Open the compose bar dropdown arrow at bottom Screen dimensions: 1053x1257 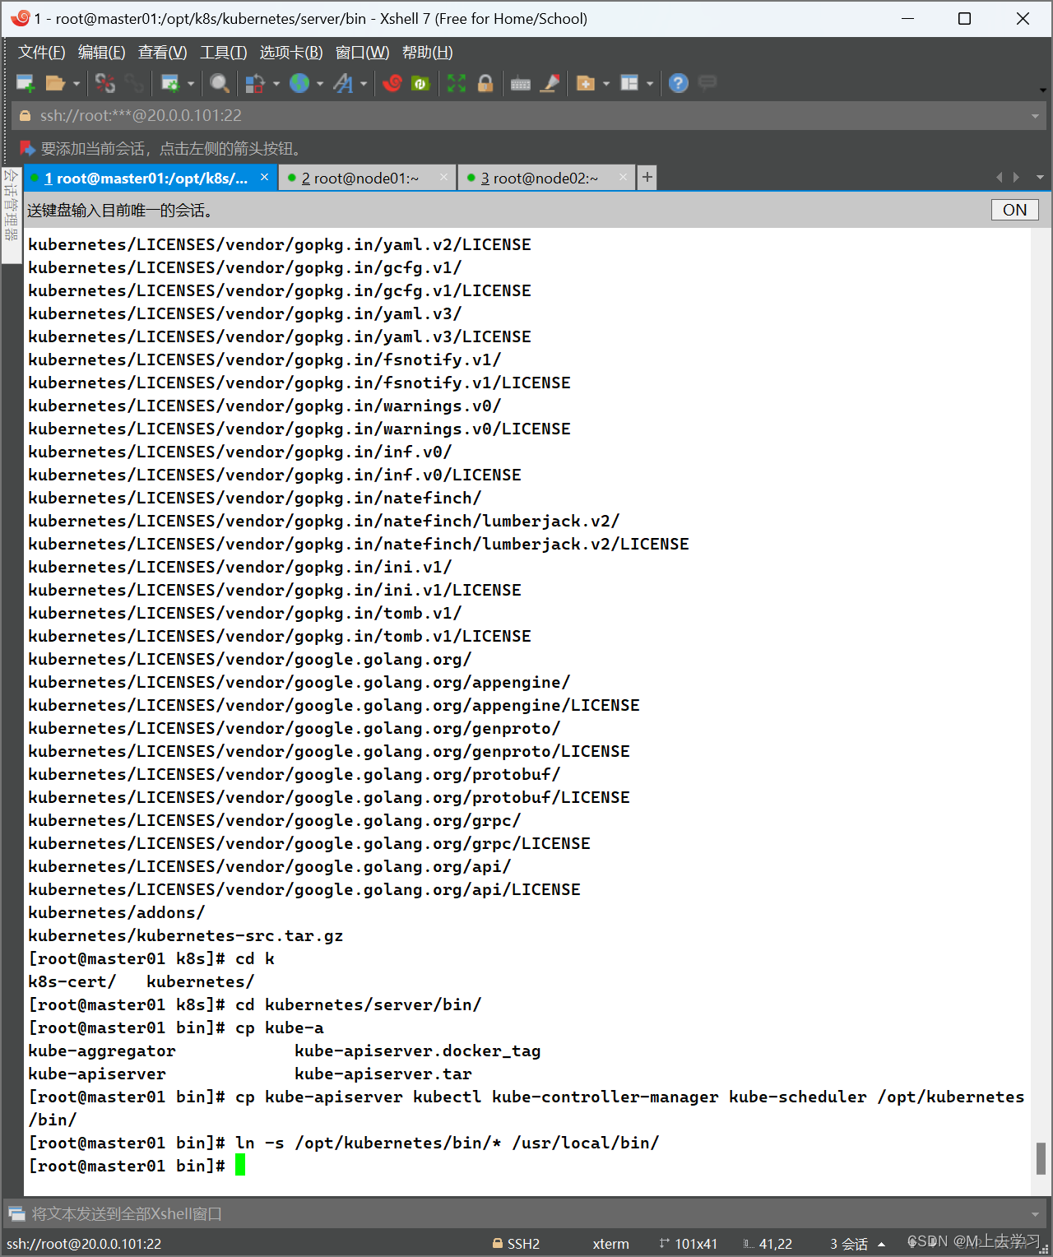[x=1035, y=1213]
